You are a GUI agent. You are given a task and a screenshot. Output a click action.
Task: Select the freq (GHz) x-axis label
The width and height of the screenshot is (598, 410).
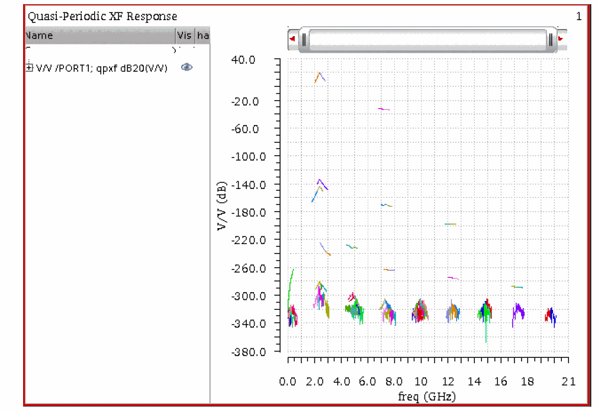(427, 395)
